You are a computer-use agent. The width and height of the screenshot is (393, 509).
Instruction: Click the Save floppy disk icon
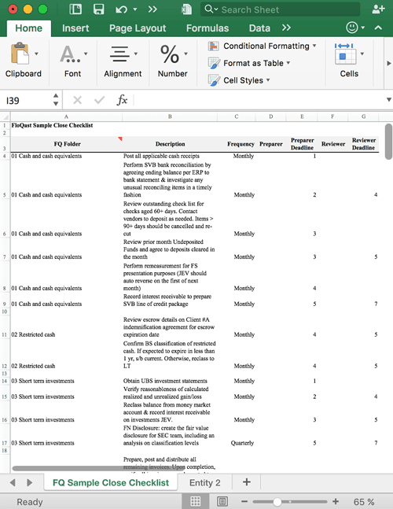click(x=98, y=9)
